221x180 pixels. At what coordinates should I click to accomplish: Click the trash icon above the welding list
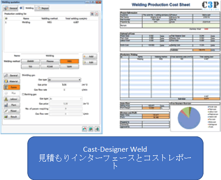92,14
